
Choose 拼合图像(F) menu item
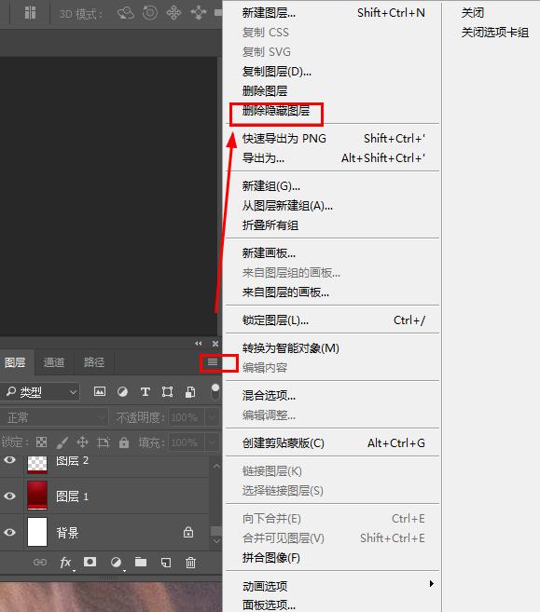(271, 558)
